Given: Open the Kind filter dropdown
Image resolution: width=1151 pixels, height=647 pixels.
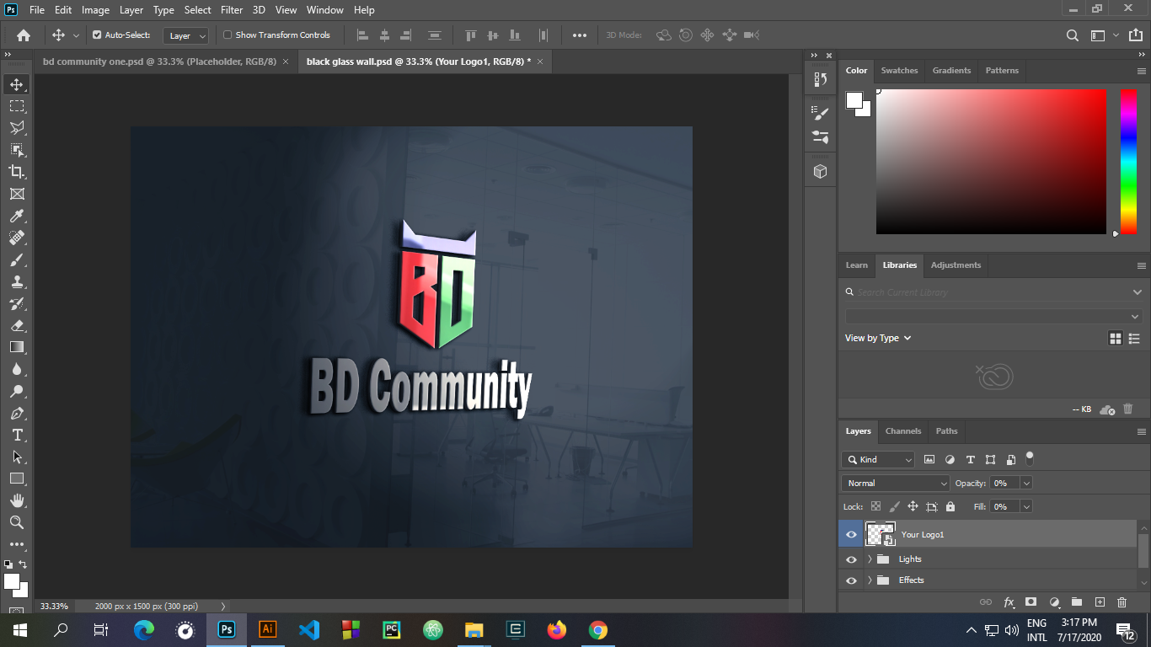Looking at the screenshot, I should pyautogui.click(x=878, y=460).
